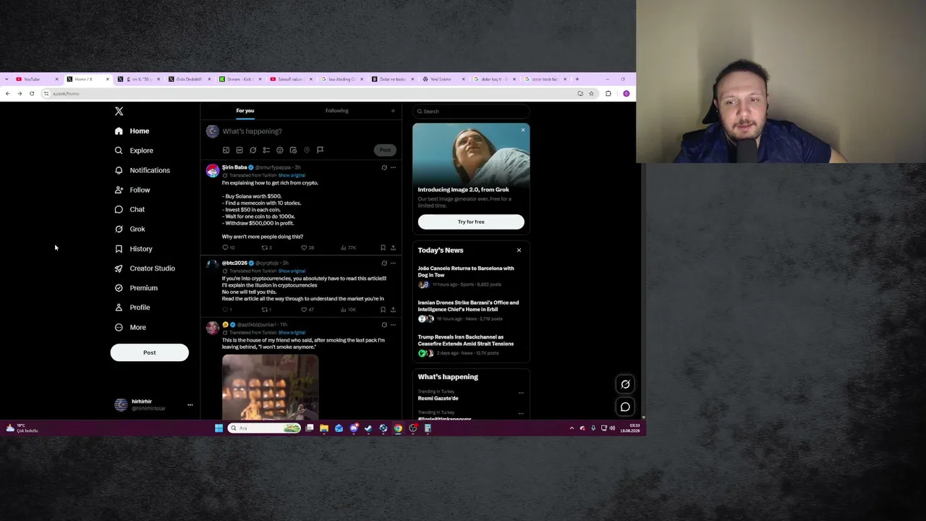This screenshot has height=521, width=926.
Task: Switch to the Stream - Kick browser tab
Action: pyautogui.click(x=240, y=79)
